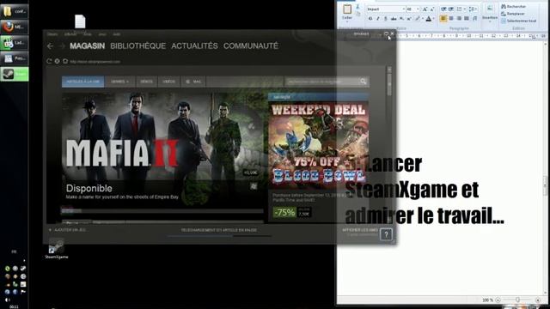This screenshot has width=550, height=309.
Task: Open the Steam menu in Steam's menu bar
Action: pos(52,34)
